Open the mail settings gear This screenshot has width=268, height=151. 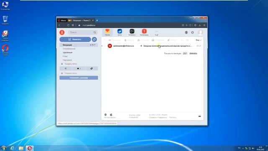point(193,32)
